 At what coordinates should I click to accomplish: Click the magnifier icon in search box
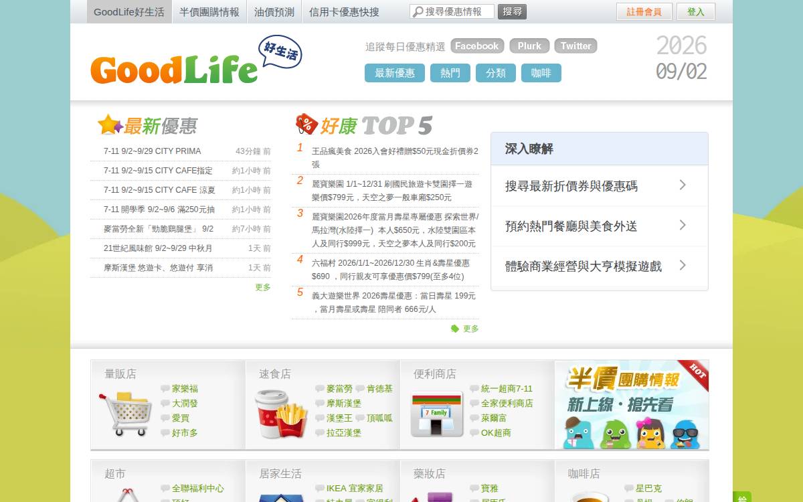418,12
